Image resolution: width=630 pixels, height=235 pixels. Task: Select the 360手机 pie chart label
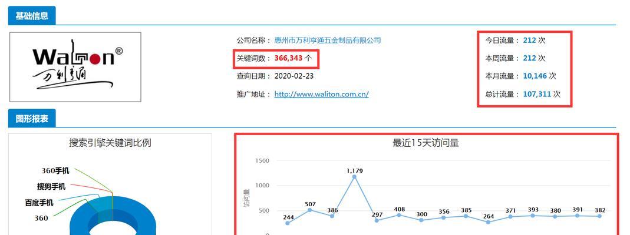point(55,171)
